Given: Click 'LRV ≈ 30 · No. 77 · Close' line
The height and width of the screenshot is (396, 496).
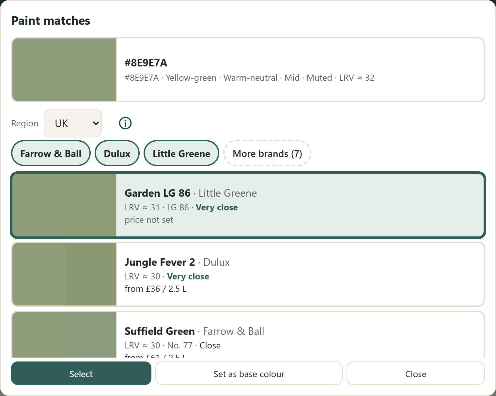Looking at the screenshot, I should tap(173, 346).
